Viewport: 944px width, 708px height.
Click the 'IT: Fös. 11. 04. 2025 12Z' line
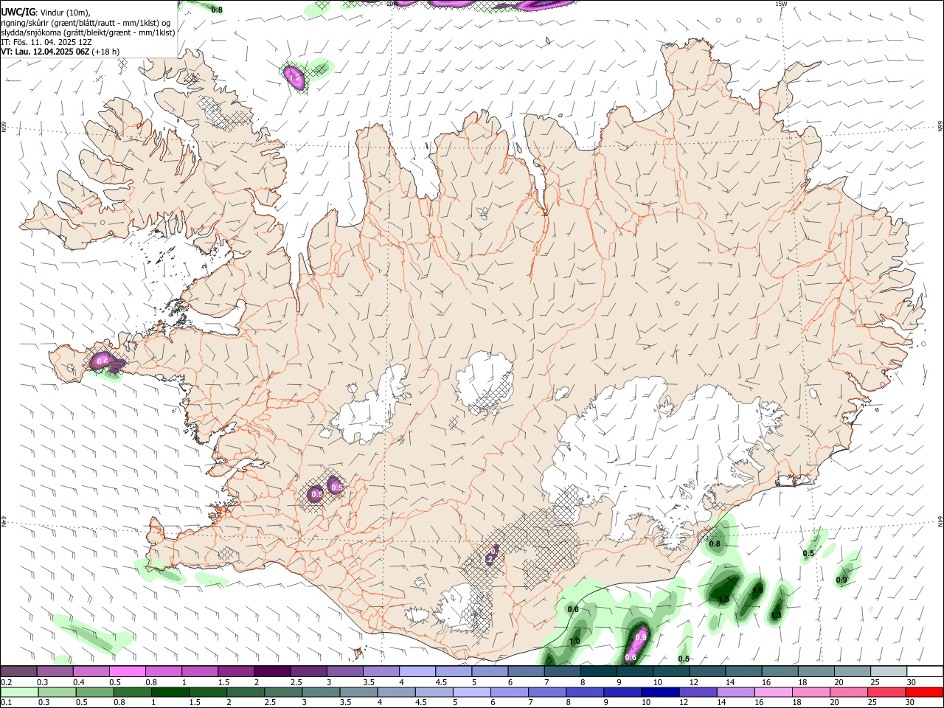(46, 42)
